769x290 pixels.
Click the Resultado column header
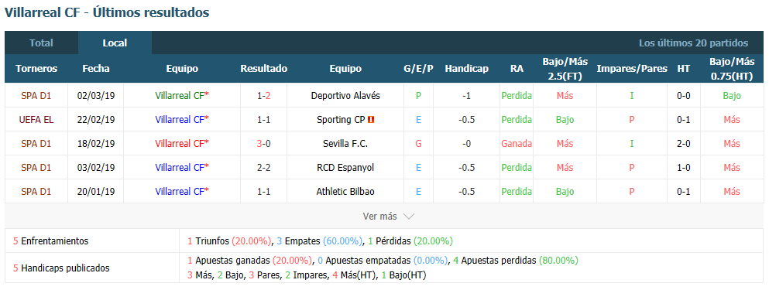263,69
